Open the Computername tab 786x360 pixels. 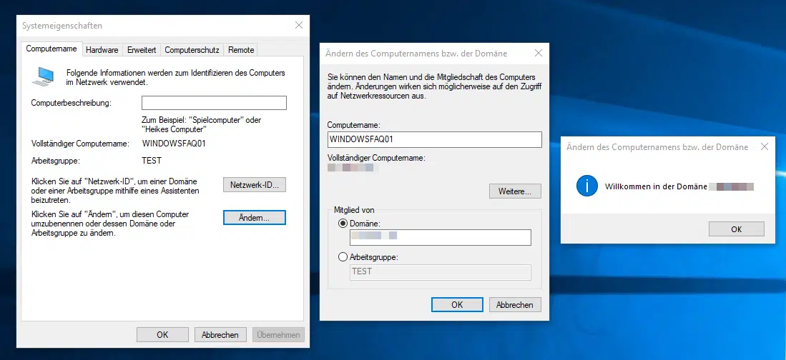[x=51, y=49]
